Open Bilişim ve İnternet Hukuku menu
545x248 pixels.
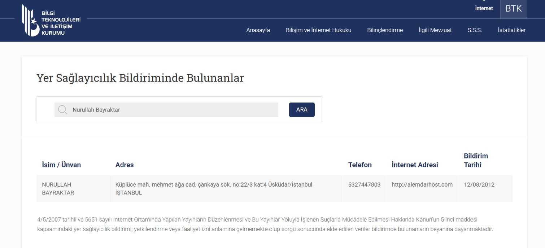point(318,30)
